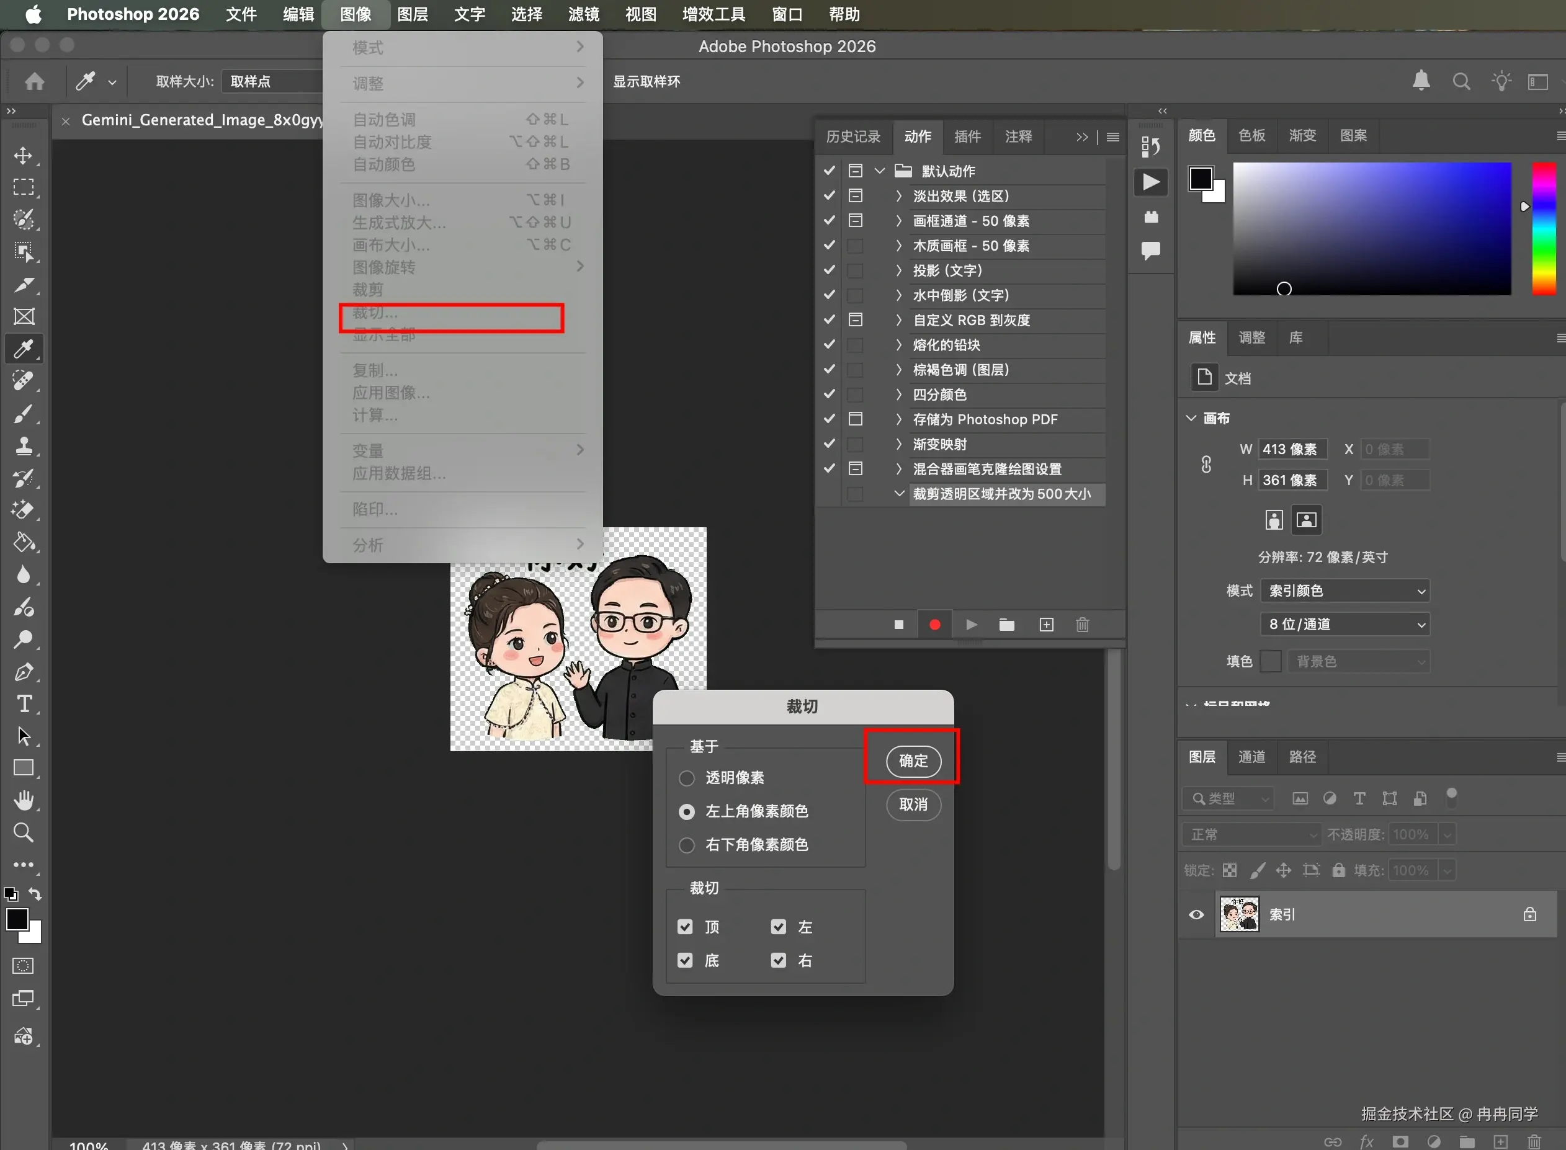Click the rainbow hue slider
The width and height of the screenshot is (1566, 1150).
tap(1543, 228)
